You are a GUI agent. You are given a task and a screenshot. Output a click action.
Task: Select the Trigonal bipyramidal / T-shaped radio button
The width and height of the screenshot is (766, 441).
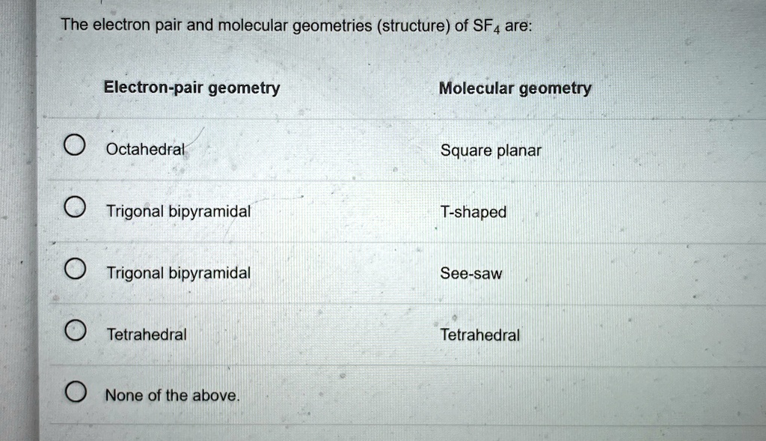75,207
